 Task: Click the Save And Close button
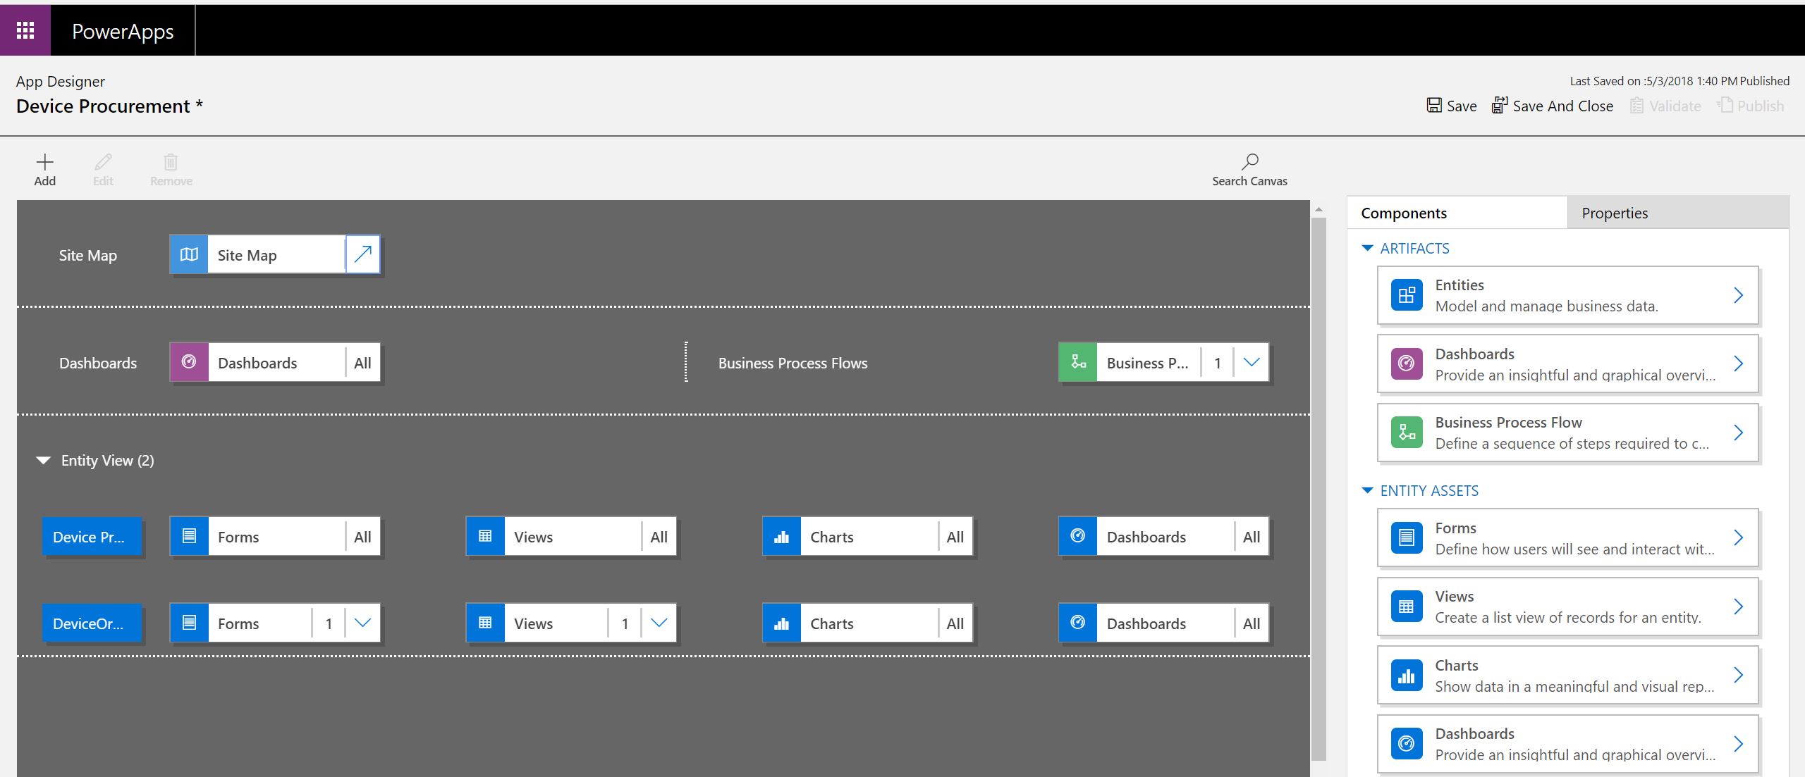click(x=1553, y=105)
